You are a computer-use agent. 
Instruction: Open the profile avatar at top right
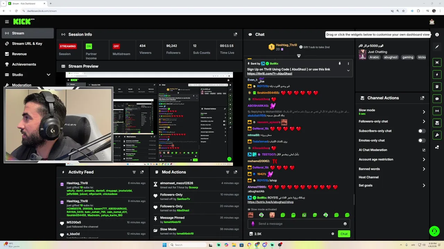(x=432, y=22)
